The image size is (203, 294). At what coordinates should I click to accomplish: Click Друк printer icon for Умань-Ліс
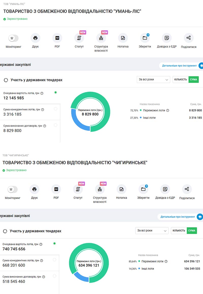click(x=35, y=38)
